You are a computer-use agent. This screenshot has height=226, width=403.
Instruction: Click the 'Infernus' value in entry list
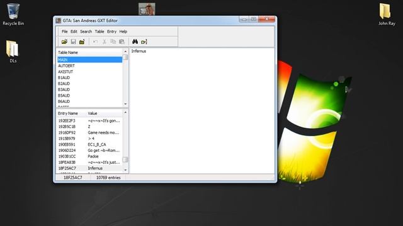click(95, 168)
